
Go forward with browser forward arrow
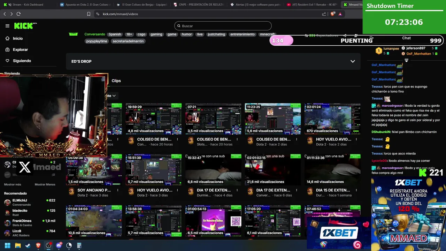[x=11, y=14]
